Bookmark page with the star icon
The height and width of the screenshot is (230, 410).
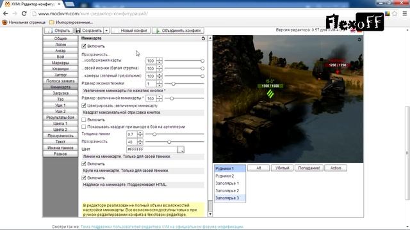395,13
